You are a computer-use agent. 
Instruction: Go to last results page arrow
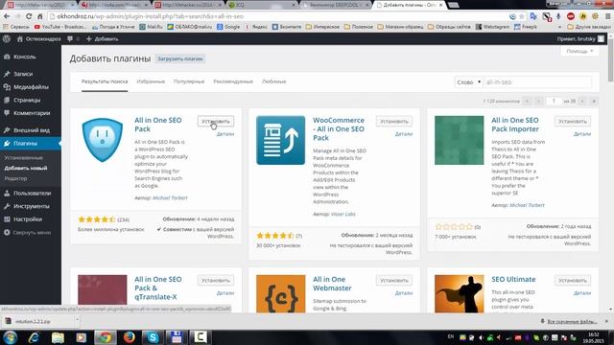[594, 102]
